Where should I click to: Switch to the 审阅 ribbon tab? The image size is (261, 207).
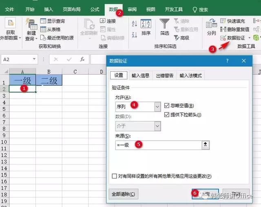click(x=132, y=9)
